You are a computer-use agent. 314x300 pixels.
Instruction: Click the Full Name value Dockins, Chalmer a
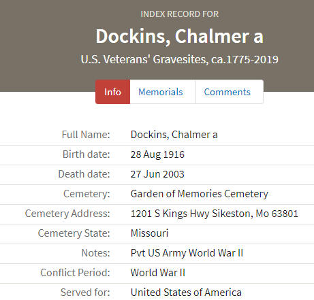(174, 135)
